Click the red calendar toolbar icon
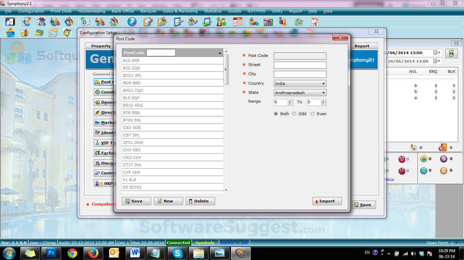 point(238,22)
